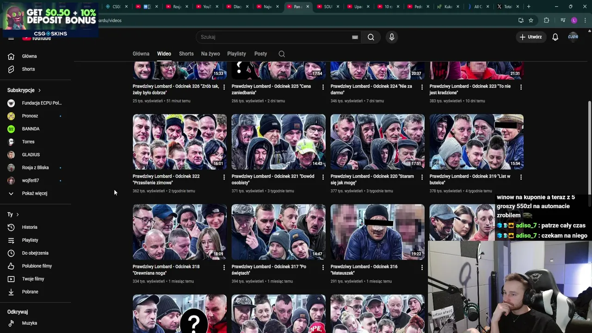This screenshot has height=333, width=592.
Task: Open Pronosz subscription channel
Action: pyautogui.click(x=30, y=116)
